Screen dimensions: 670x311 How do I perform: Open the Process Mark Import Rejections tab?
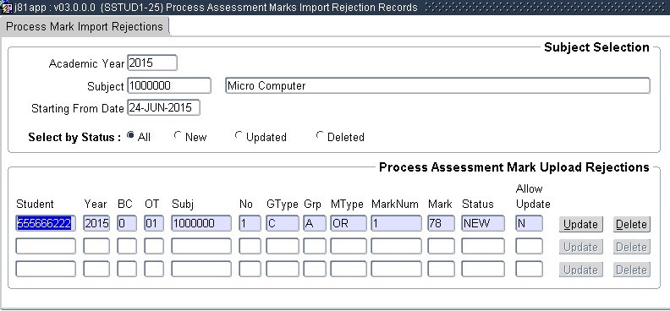tap(85, 26)
